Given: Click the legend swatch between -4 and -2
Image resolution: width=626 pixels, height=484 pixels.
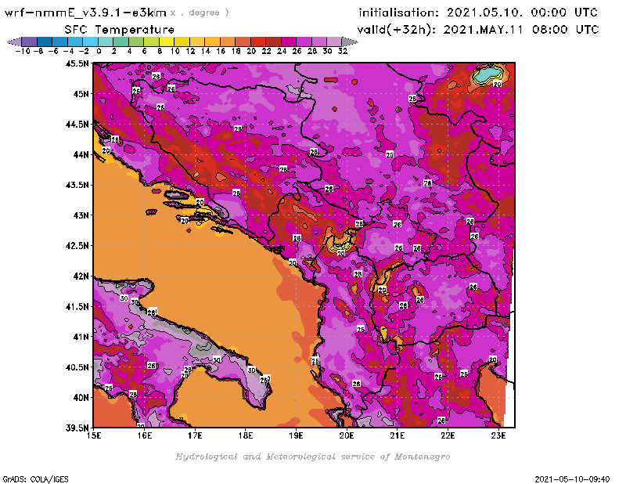Looking at the screenshot, I should click(75, 42).
